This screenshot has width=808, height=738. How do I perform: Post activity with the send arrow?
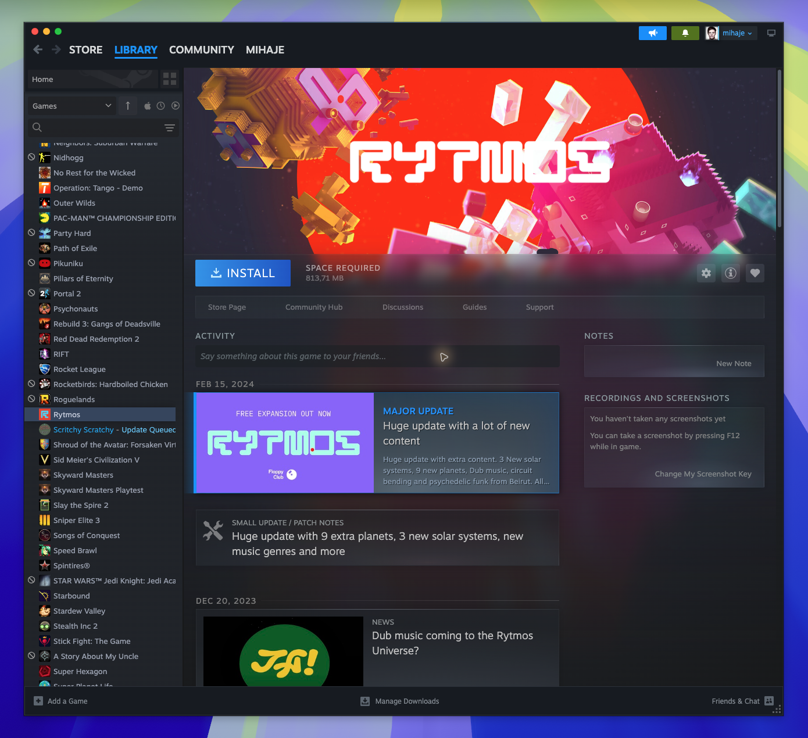(444, 357)
